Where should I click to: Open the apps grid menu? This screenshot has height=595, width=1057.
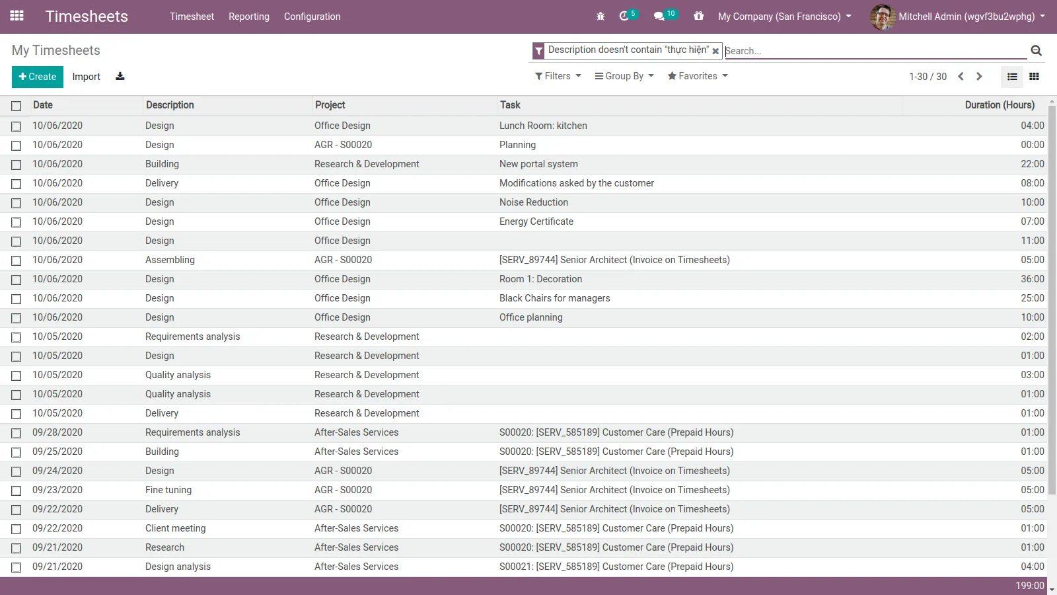[17, 16]
